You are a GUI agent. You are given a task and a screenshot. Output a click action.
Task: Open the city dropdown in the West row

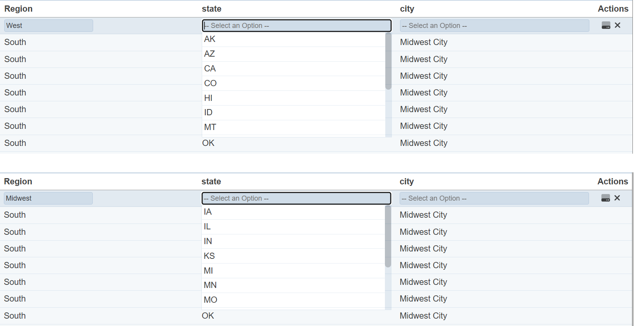click(494, 26)
